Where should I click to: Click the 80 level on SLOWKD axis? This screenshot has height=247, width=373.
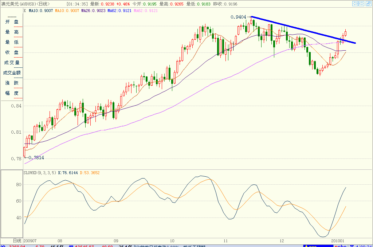(19, 185)
